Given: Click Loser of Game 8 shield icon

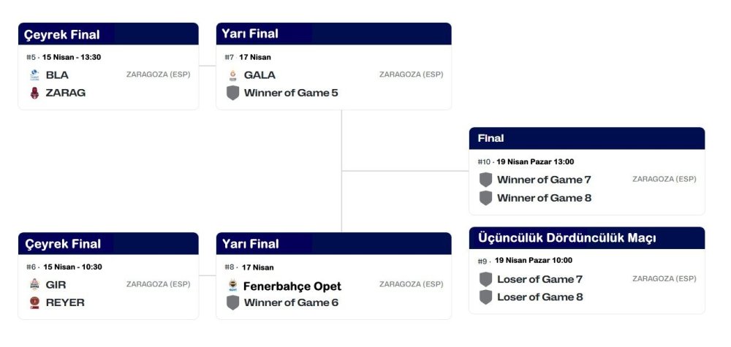Looking at the screenshot, I should pos(485,297).
